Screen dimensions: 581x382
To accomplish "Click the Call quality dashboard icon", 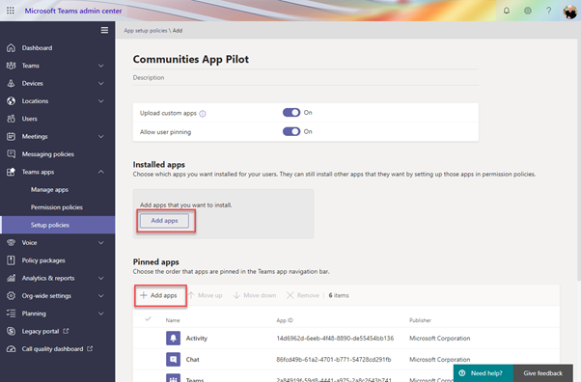I will pos(12,349).
